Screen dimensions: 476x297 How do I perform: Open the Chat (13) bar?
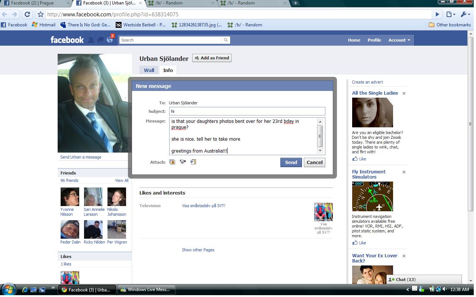tap(424, 280)
